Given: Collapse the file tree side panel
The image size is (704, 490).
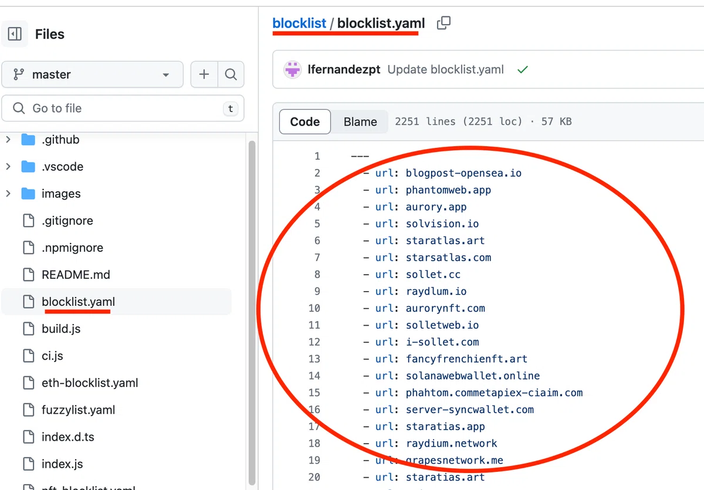Looking at the screenshot, I should pos(15,34).
